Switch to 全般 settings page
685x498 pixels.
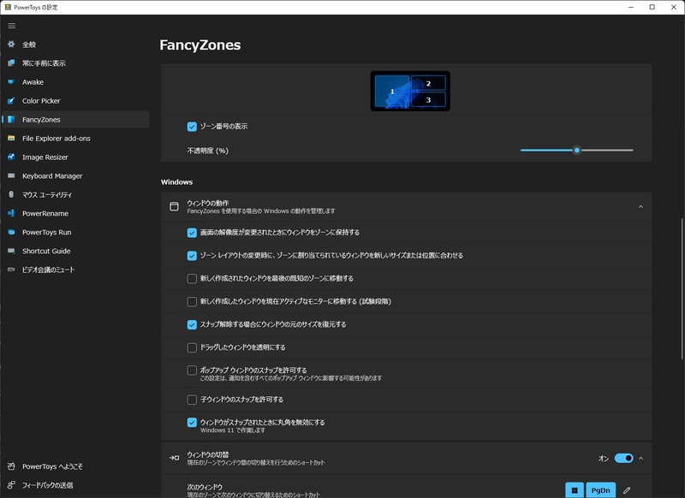coord(12,44)
